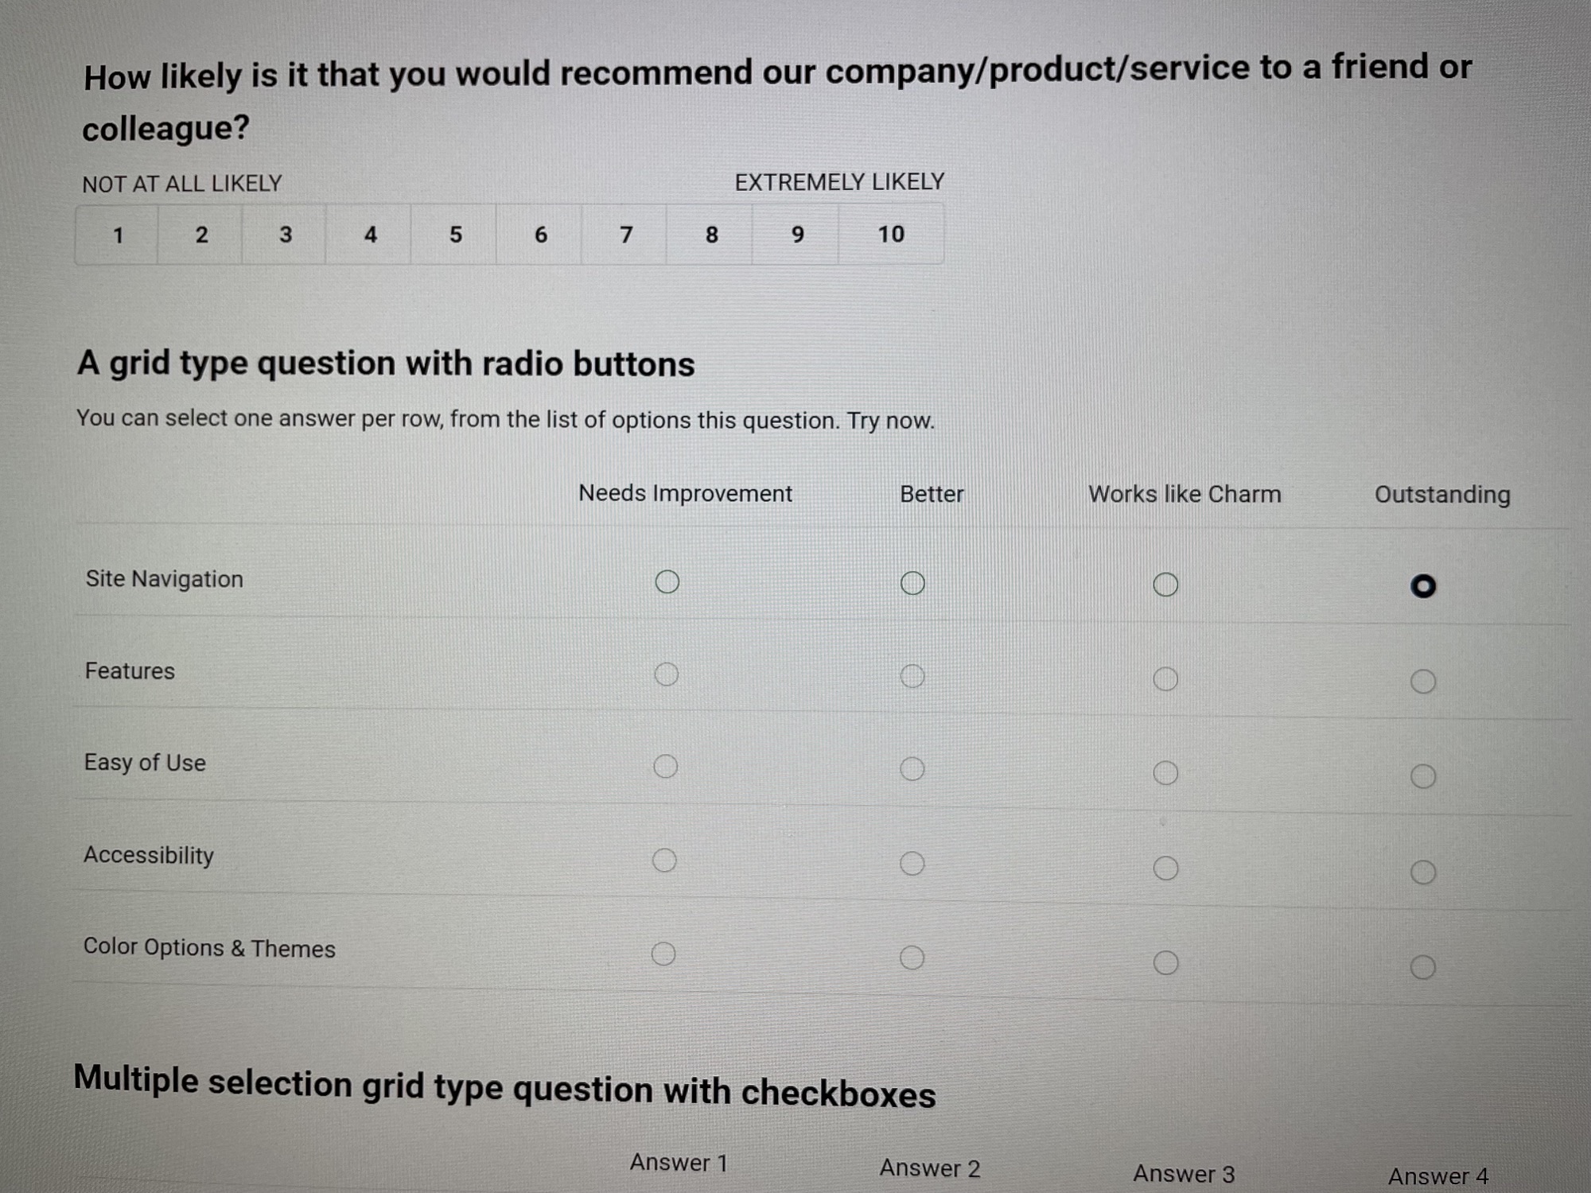Rate Easy of Use as Works like Charm
The height and width of the screenshot is (1193, 1591).
pyautogui.click(x=1165, y=773)
